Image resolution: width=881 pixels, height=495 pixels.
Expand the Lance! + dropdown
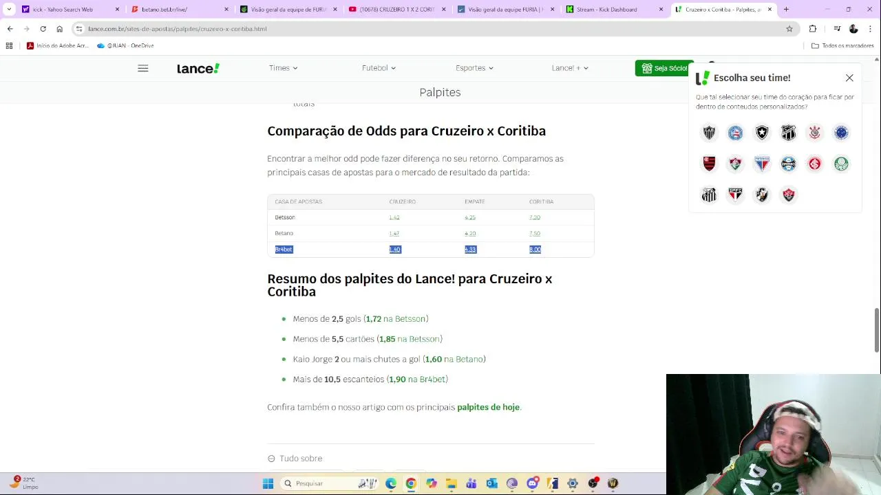pyautogui.click(x=570, y=68)
